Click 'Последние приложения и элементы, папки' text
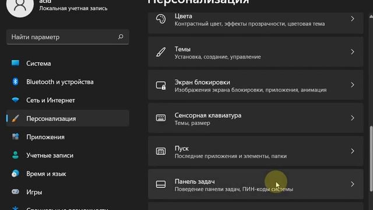Screen dimensions: 373x210 click(x=231, y=156)
